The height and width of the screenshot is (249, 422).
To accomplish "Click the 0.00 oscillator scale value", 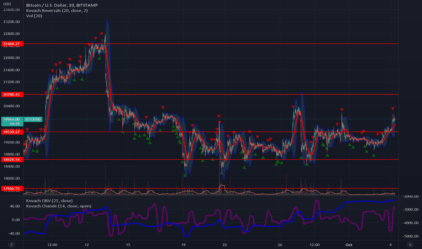I will click(16, 220).
